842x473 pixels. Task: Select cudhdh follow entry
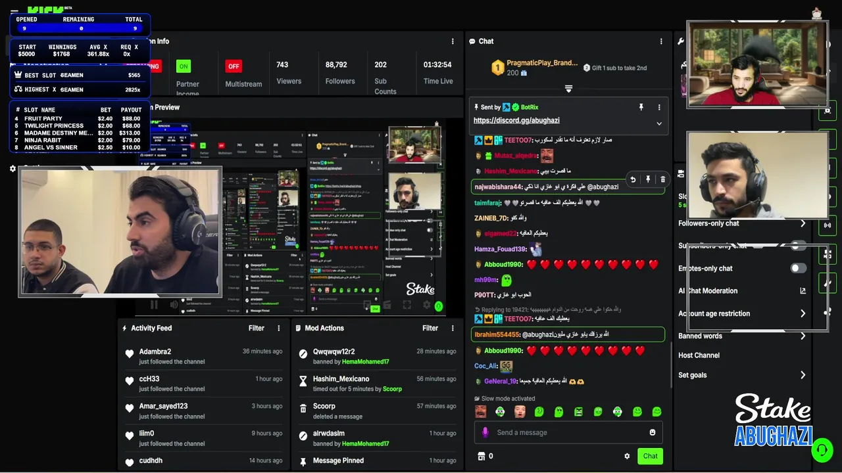(204, 461)
